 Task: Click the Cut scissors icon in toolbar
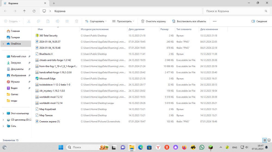point(29,21)
